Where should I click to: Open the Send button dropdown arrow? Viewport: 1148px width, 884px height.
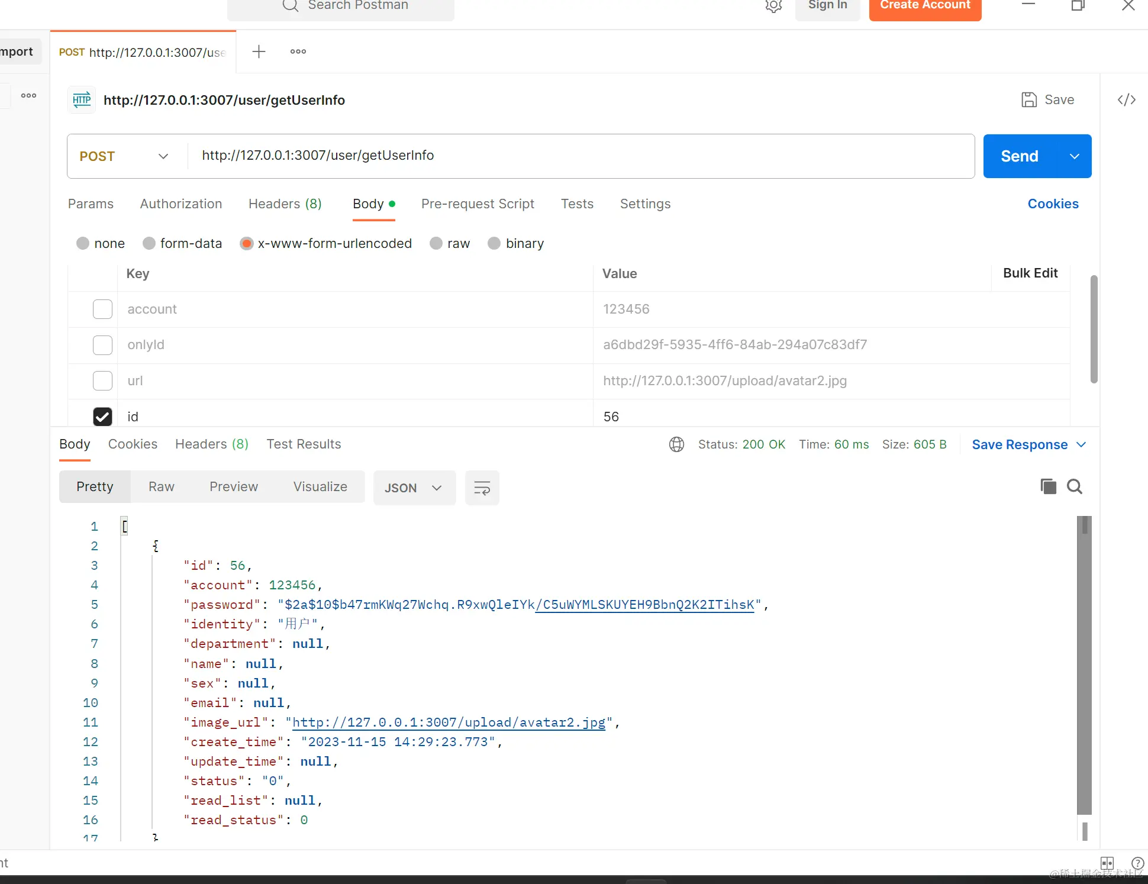coord(1074,156)
